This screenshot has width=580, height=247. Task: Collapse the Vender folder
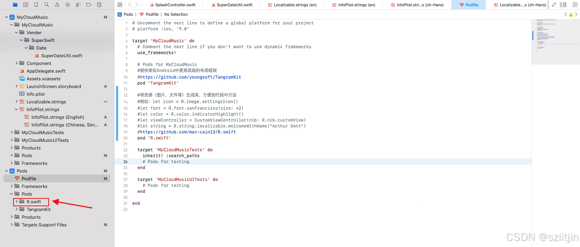pyautogui.click(x=16, y=33)
